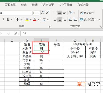Expand text orientation dropdown arrow

74,13
